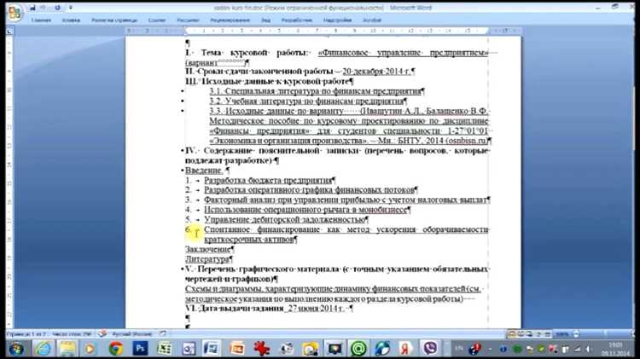
Task: Click the system clock in the tray
Action: [614, 350]
